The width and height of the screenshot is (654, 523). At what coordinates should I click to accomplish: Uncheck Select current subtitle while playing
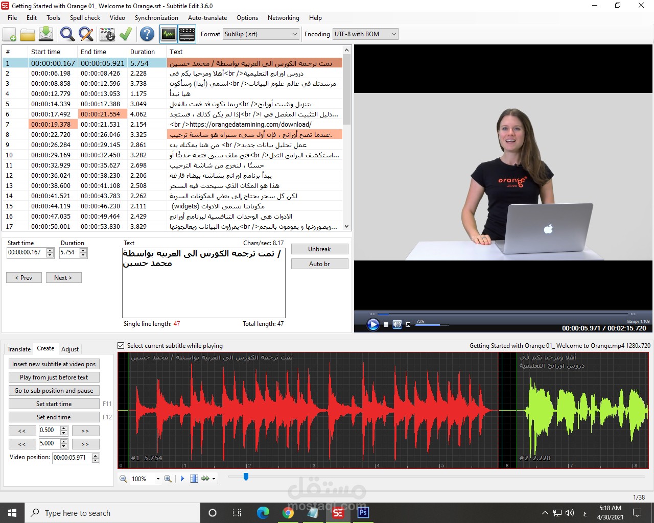tap(121, 345)
